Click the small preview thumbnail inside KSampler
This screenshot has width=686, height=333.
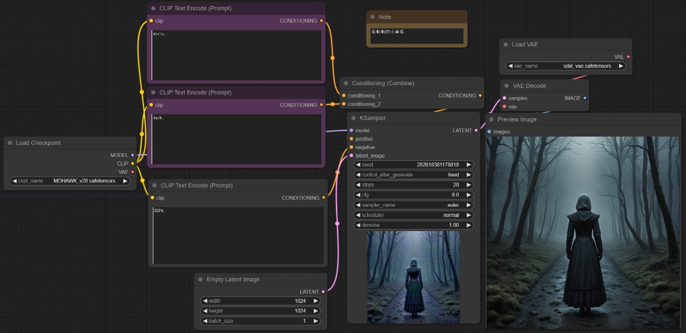pyautogui.click(x=413, y=277)
